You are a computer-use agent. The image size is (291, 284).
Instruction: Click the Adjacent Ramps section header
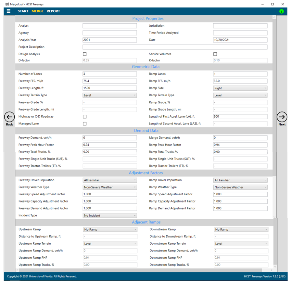pyautogui.click(x=146, y=222)
